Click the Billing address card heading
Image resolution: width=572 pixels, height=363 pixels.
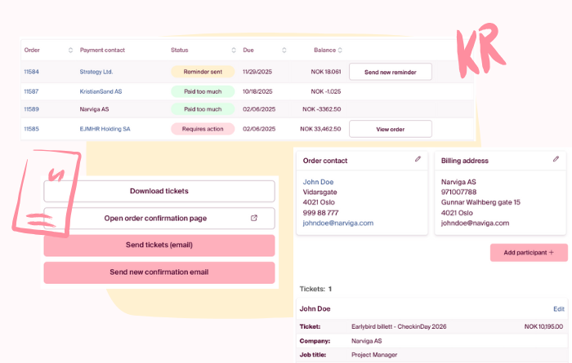tap(464, 161)
